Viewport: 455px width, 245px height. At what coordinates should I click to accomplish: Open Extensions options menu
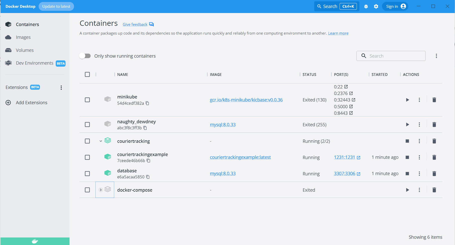point(61,87)
